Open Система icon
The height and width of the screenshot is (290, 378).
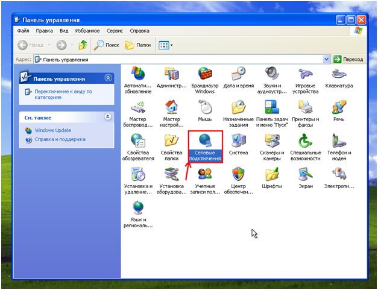pyautogui.click(x=238, y=145)
